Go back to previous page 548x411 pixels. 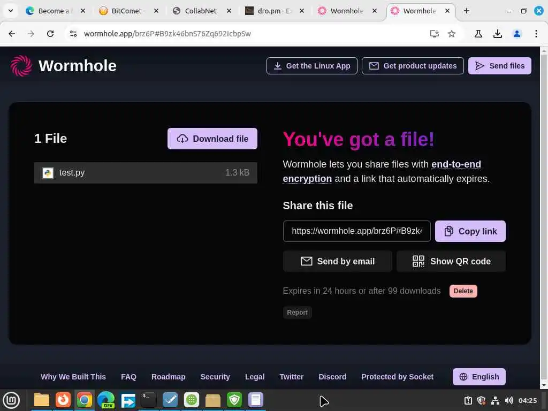(x=12, y=34)
